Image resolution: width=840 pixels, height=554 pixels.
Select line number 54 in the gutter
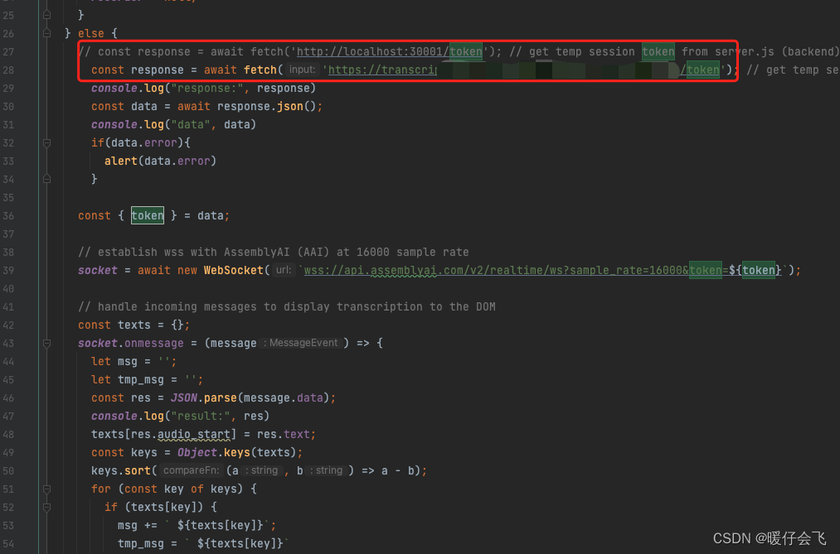[8, 544]
